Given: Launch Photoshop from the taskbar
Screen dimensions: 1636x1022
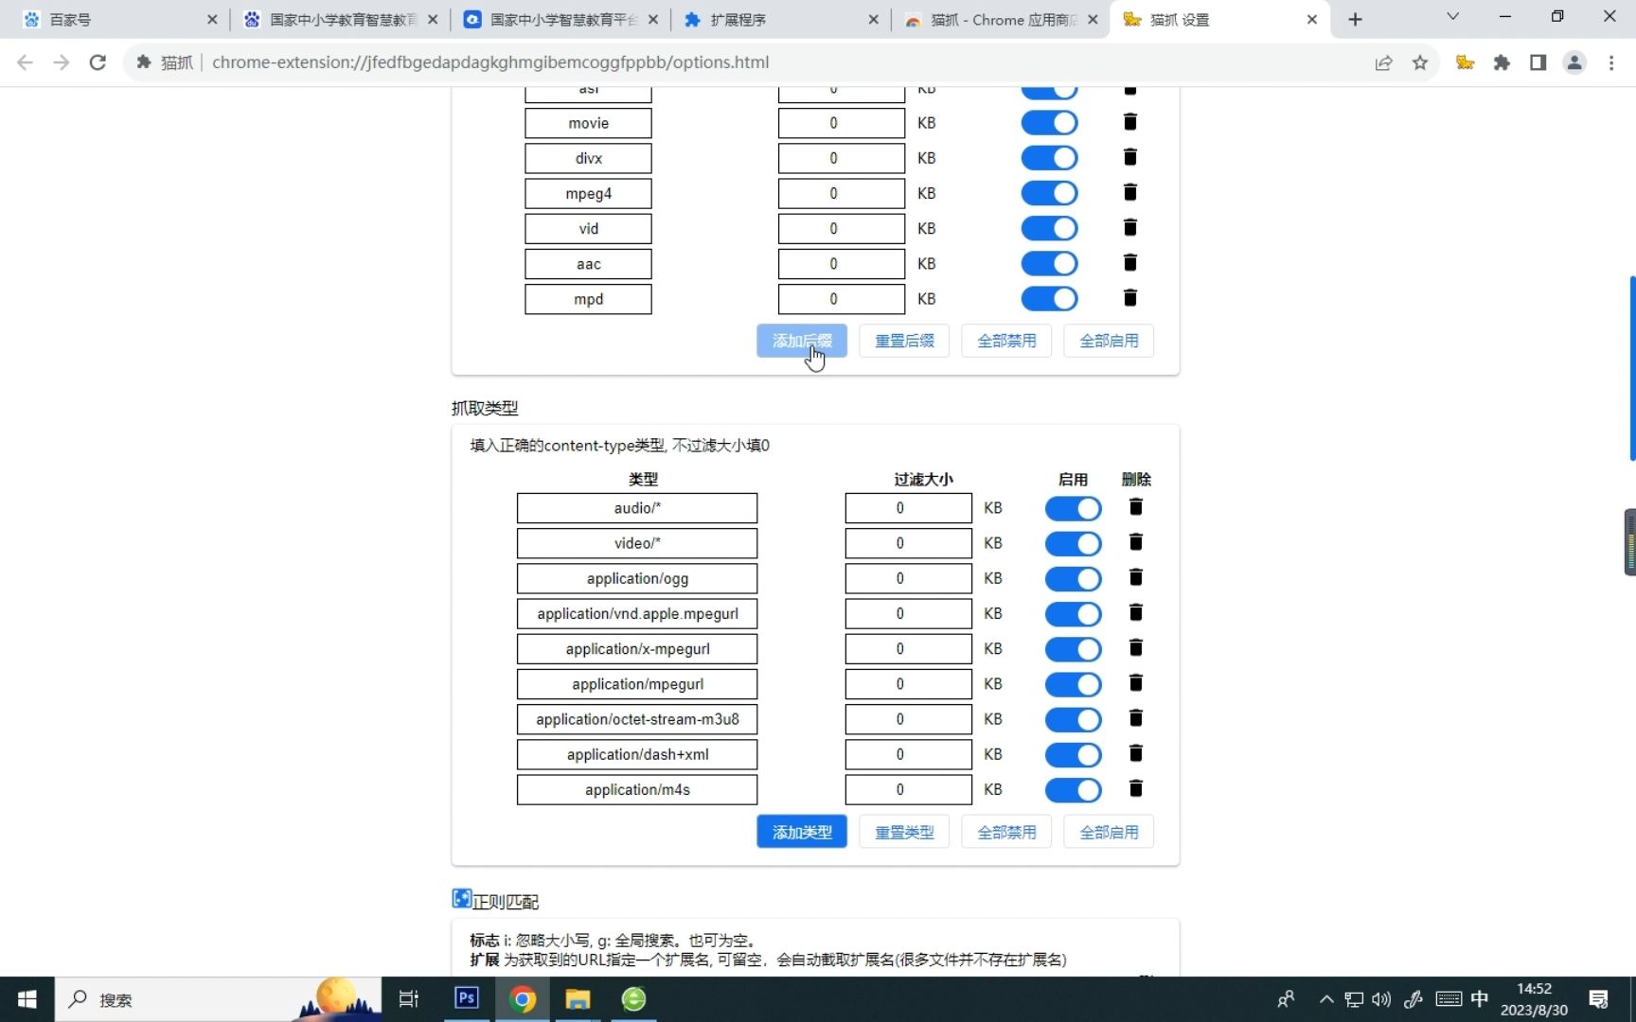Looking at the screenshot, I should click(x=467, y=999).
